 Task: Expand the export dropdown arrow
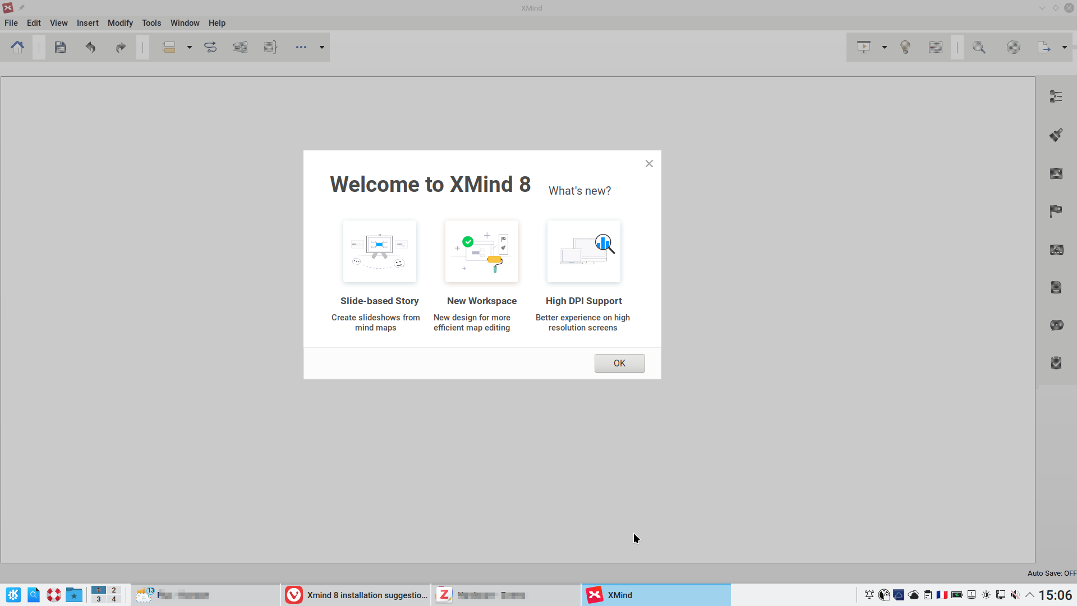(1065, 47)
